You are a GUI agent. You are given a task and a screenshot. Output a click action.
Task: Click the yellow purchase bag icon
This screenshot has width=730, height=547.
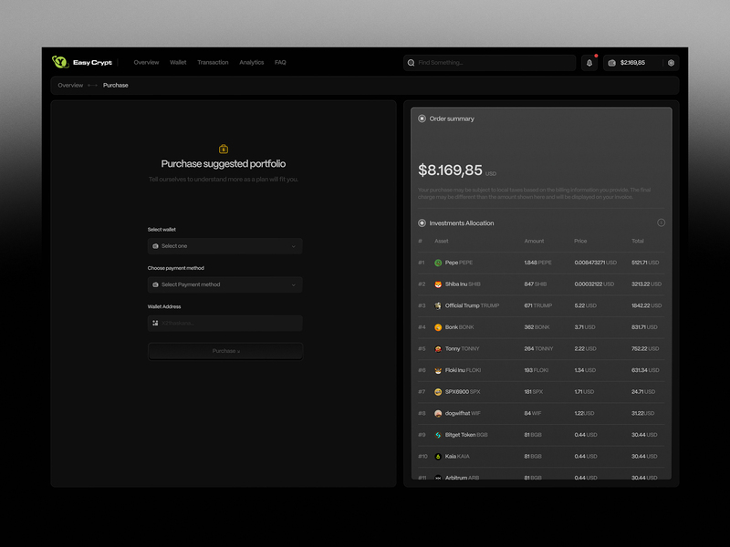224,149
